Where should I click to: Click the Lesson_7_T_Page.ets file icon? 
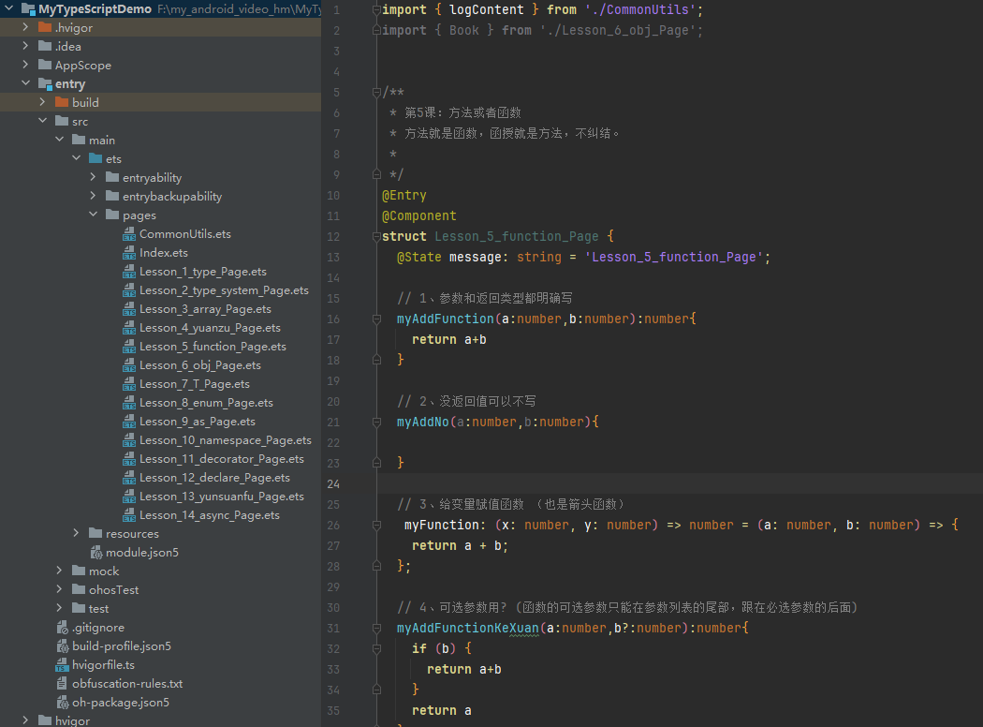[x=129, y=384]
